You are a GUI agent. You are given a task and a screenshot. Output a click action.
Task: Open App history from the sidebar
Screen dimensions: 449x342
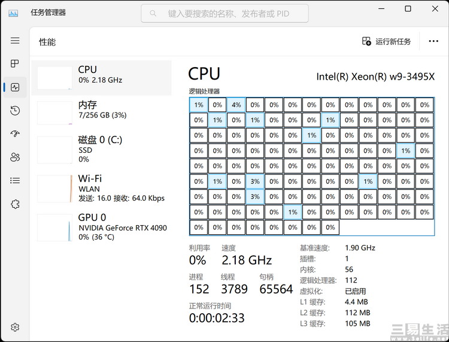pyautogui.click(x=15, y=110)
